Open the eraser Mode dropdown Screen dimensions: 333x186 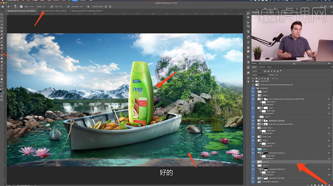click(33, 7)
